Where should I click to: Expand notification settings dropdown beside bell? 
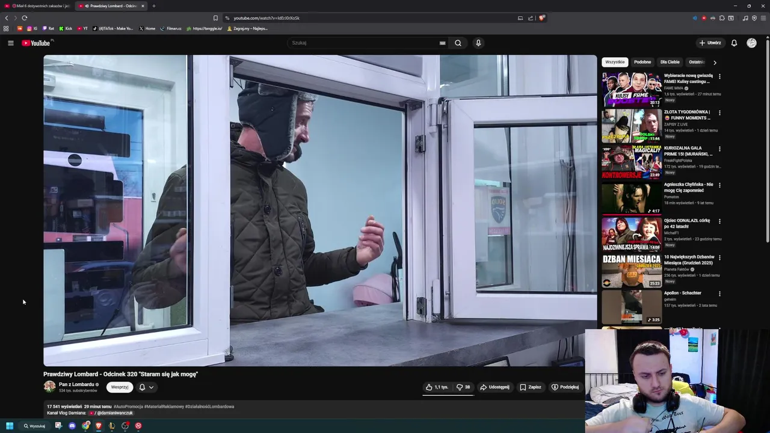[151, 387]
